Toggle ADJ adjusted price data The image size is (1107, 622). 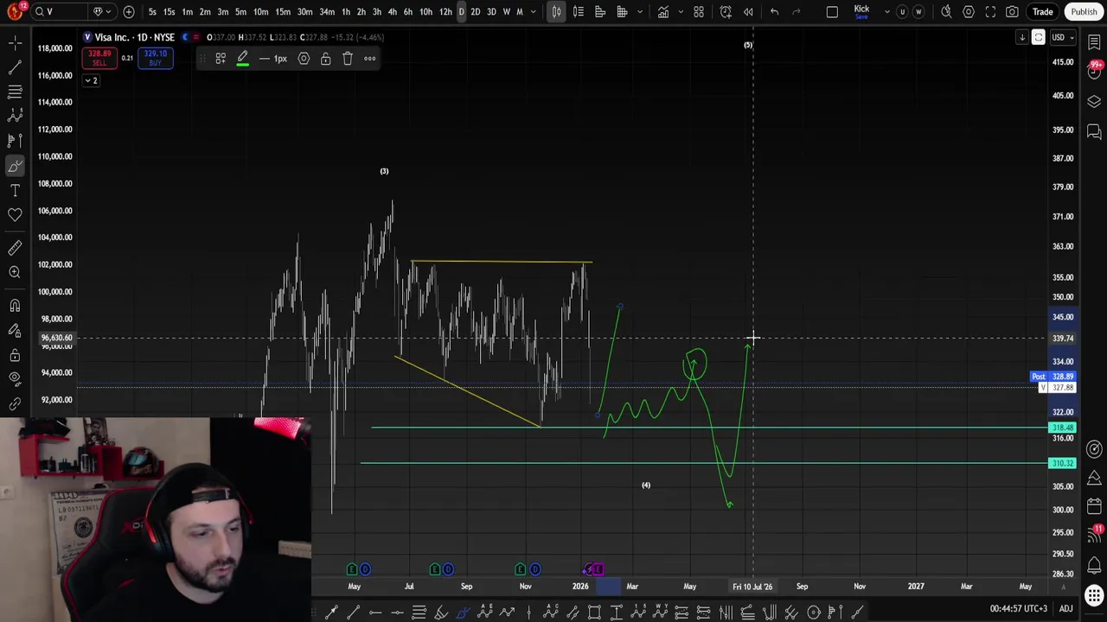pos(1065,609)
